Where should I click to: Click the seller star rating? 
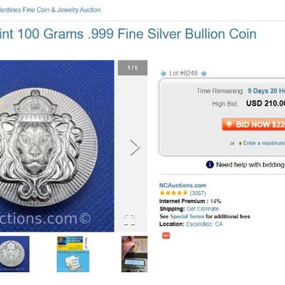pos(173,193)
